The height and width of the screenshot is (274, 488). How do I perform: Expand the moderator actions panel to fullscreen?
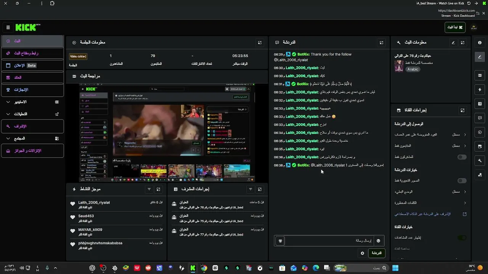[x=260, y=189]
